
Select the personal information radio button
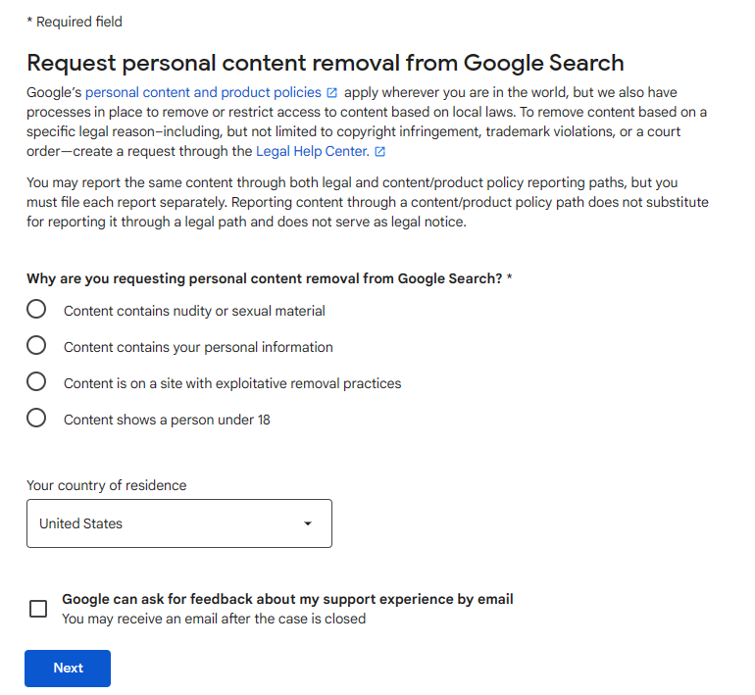pos(36,346)
